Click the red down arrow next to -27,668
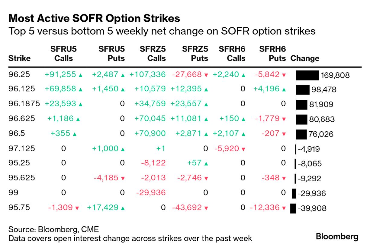The image size is (370, 250). point(206,75)
